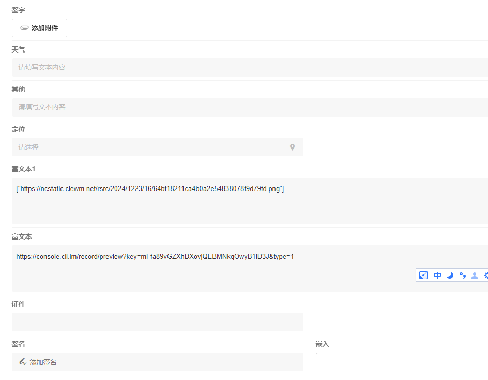Click the ncstatic.clewm.net PNG URL text
Viewport: 488px width, 380px height.
150,189
